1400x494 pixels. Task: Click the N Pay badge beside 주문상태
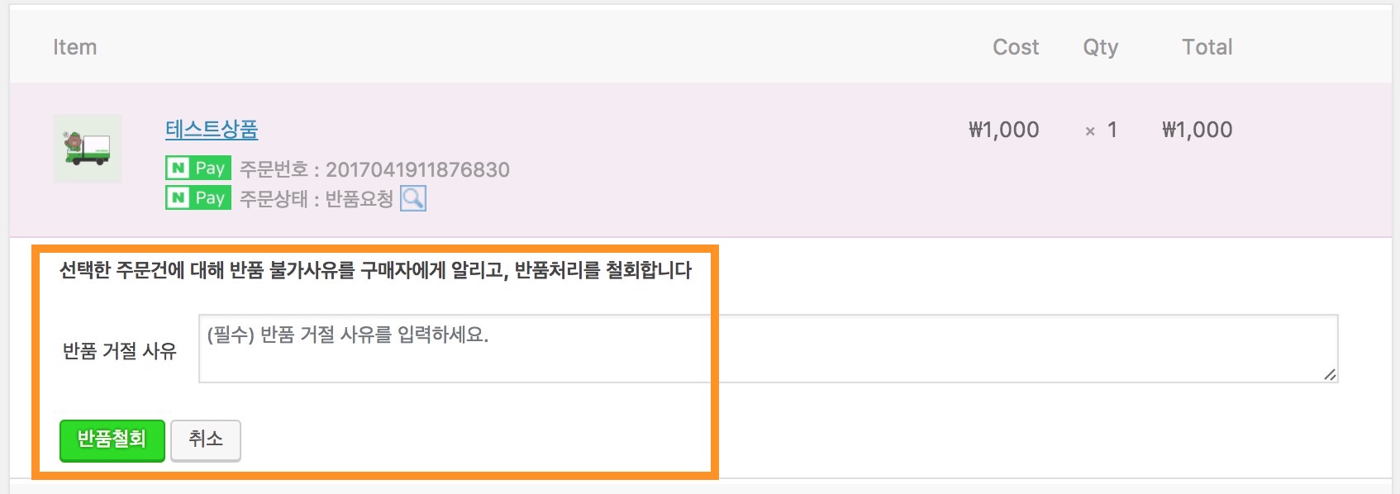tap(198, 198)
